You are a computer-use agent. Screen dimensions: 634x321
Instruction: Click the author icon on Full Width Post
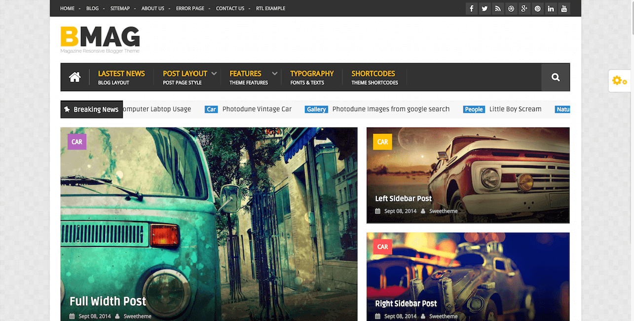pyautogui.click(x=118, y=316)
